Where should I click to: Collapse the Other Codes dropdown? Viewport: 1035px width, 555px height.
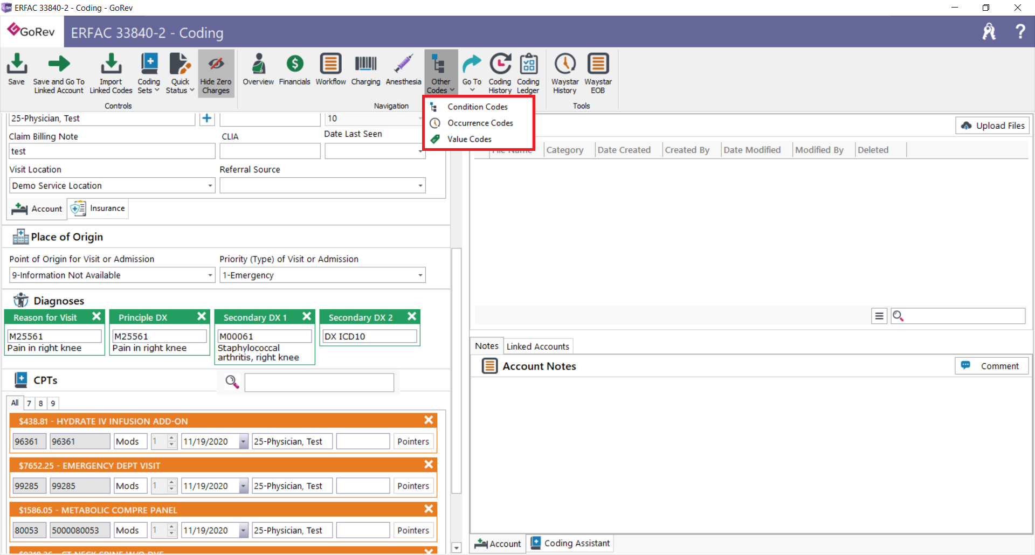click(440, 73)
